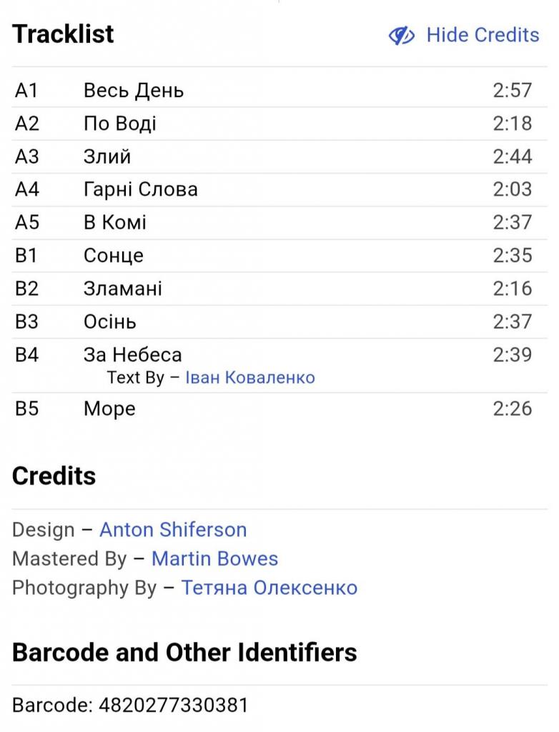Screen dimensions: 559x732
Task: Select track A3 Злий
Action: click(x=107, y=157)
